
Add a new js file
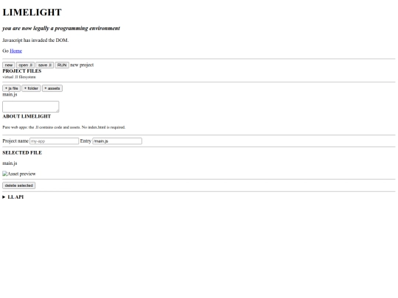coord(11,88)
